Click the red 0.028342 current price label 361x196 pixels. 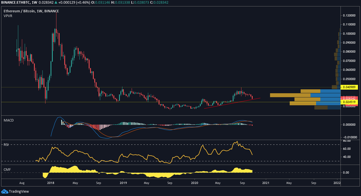coord(349,98)
